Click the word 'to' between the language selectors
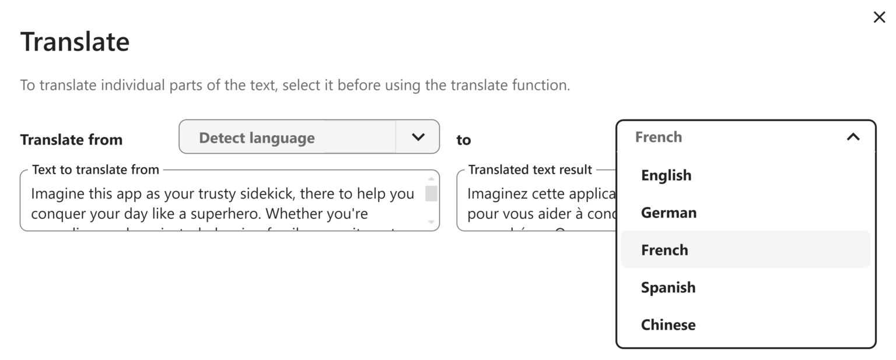Image resolution: width=896 pixels, height=360 pixels. [x=463, y=139]
